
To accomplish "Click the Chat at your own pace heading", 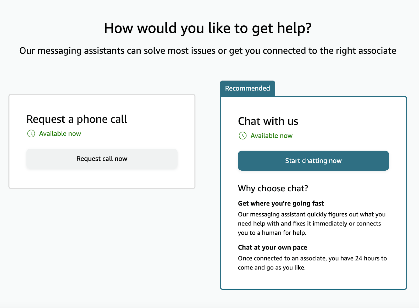I will pos(272,247).
